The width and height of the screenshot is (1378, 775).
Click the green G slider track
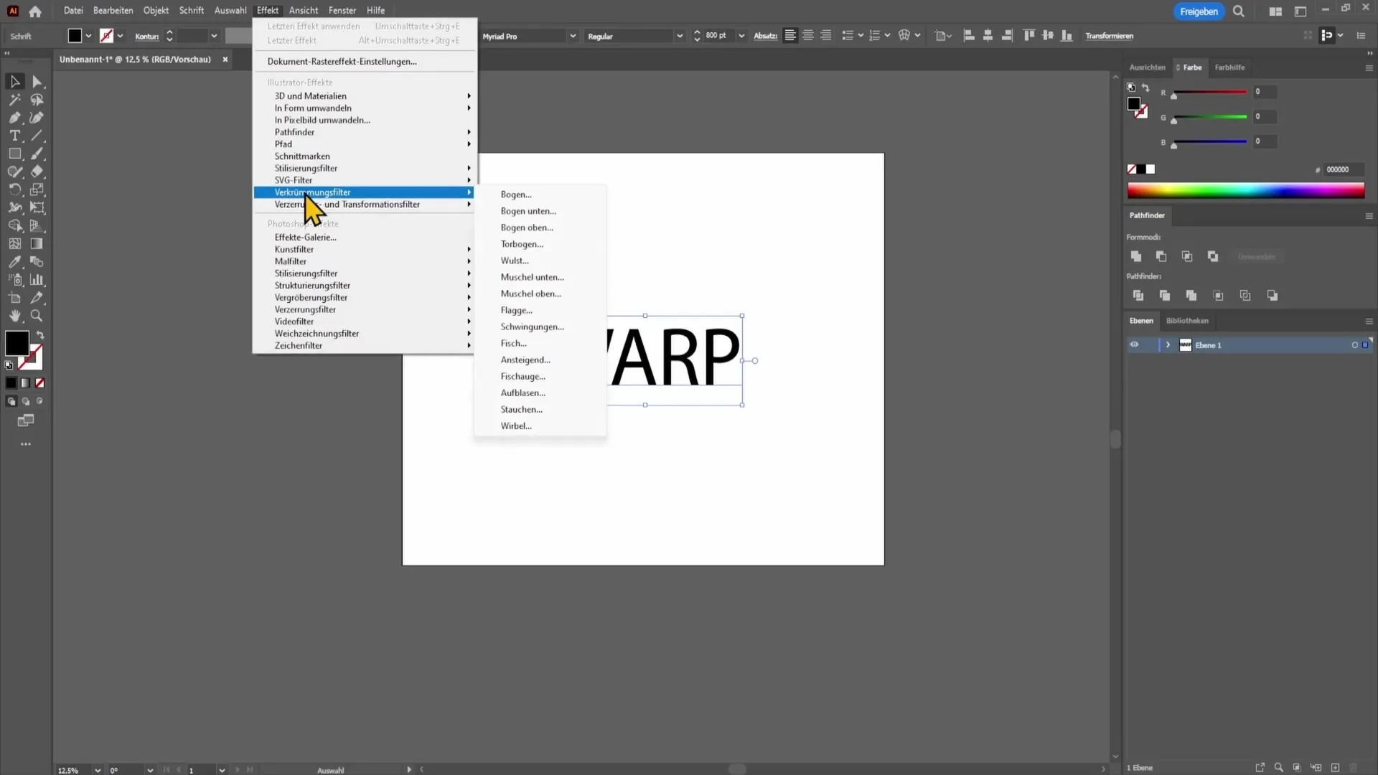(x=1210, y=117)
